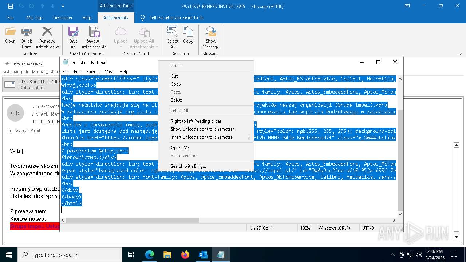Viewport: 466px width, 262px height.
Task: Save attachment with the Save As icon
Action: pos(73,38)
